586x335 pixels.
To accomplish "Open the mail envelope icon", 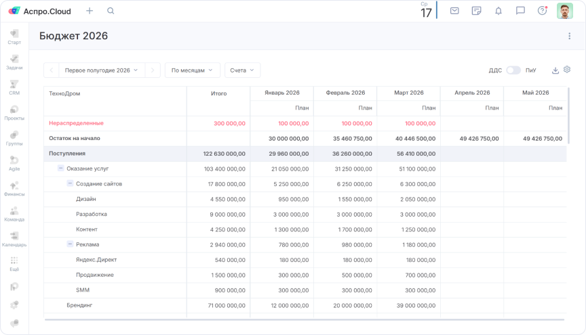I will [454, 11].
